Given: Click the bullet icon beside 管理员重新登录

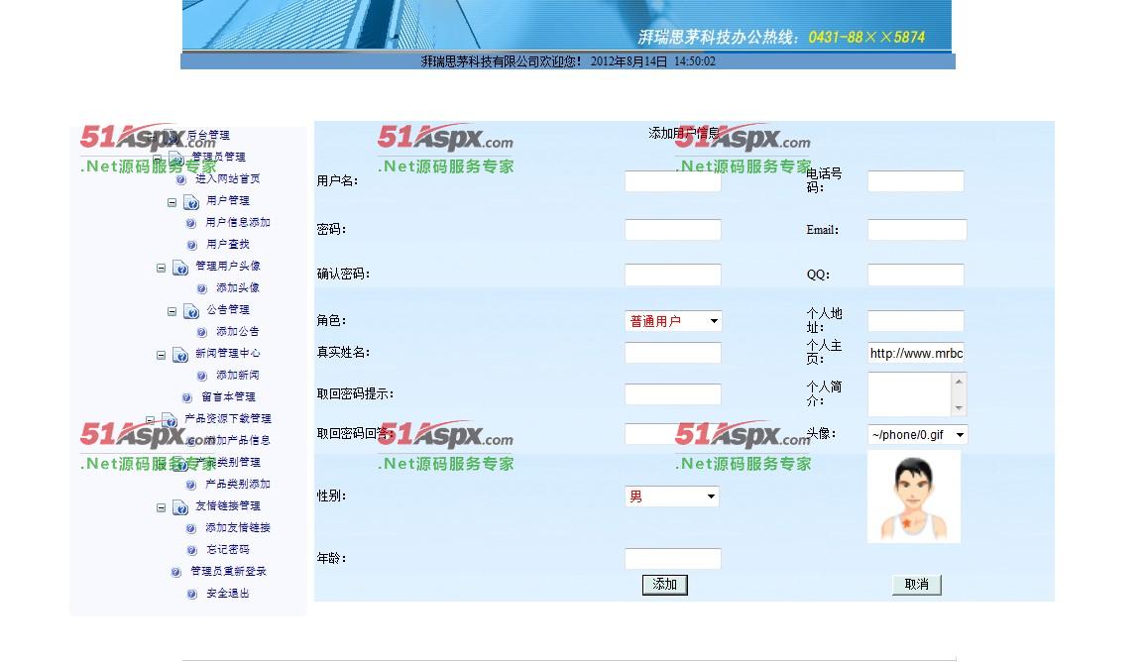Looking at the screenshot, I should click(175, 573).
